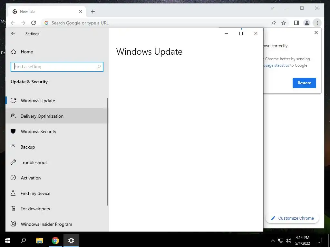Viewport: 330px width, 247px height.
Task: Open the clock showing 4:14 PM
Action: pyautogui.click(x=302, y=241)
